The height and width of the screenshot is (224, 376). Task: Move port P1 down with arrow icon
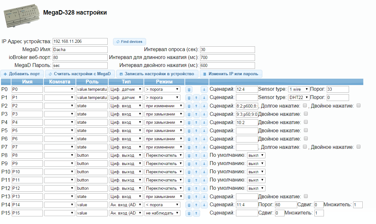tap(204, 98)
